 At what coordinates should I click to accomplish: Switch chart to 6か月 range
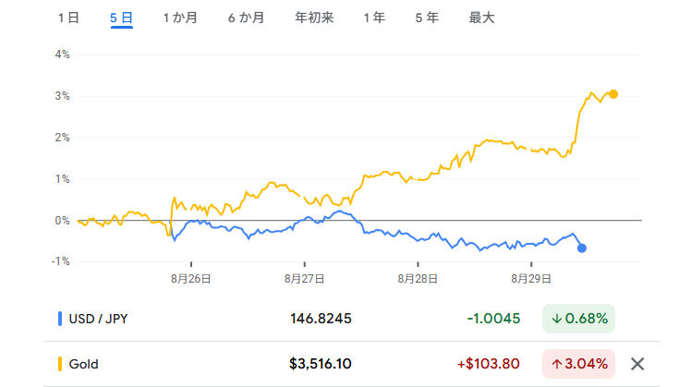click(x=246, y=18)
